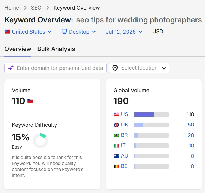Open the Jul 12, 2026 date dropdown
The width and height of the screenshot is (205, 193).
(x=124, y=32)
